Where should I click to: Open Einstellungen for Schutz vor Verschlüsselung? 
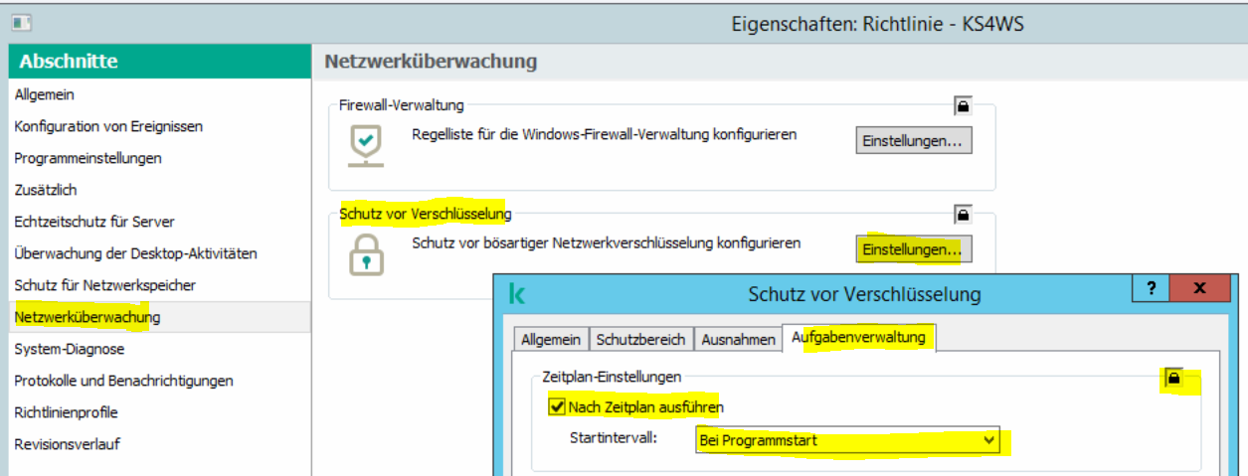914,249
